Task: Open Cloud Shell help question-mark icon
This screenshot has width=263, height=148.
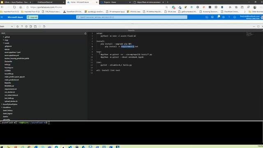Action: [22, 26]
